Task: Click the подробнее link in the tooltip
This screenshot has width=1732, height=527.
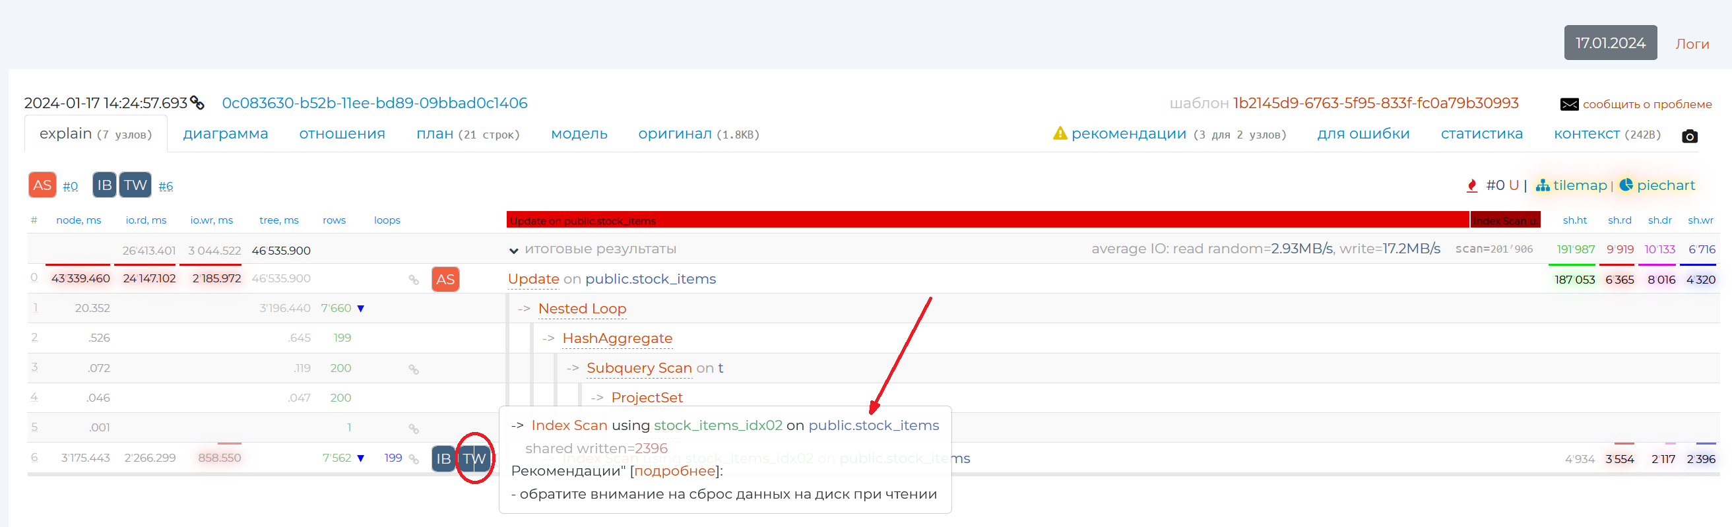Action: pyautogui.click(x=674, y=471)
